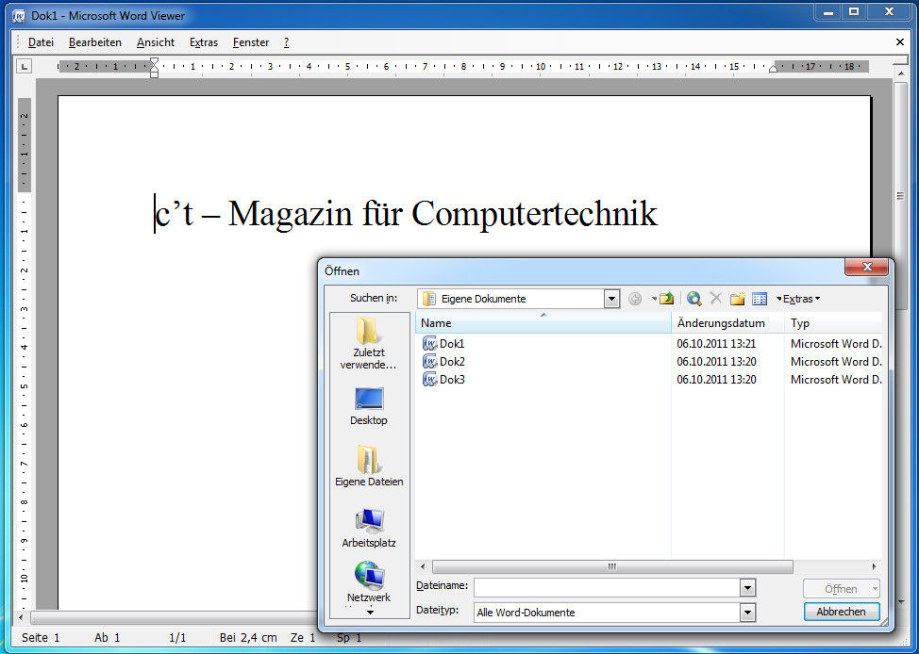Click the Dok3 file icon
The image size is (919, 654).
click(x=429, y=380)
